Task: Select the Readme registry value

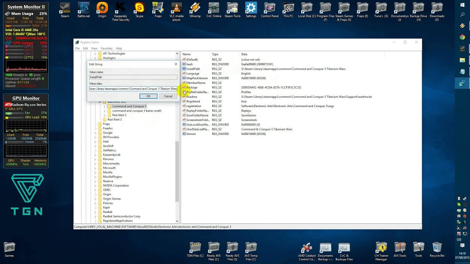Action: point(192,97)
